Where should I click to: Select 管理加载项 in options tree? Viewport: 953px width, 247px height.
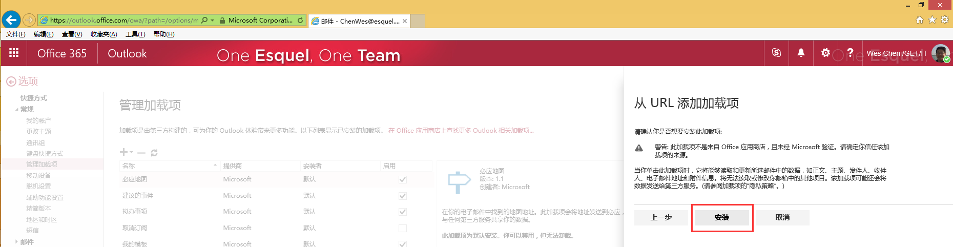pos(42,164)
